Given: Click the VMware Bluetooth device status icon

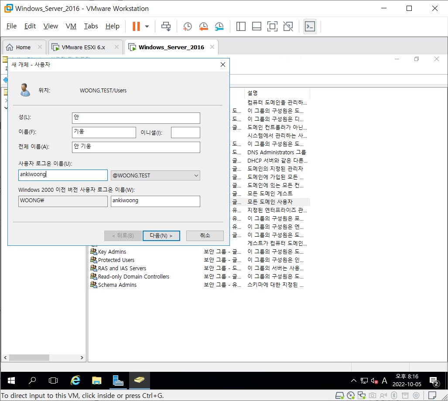Looking at the screenshot, I should [394, 395].
